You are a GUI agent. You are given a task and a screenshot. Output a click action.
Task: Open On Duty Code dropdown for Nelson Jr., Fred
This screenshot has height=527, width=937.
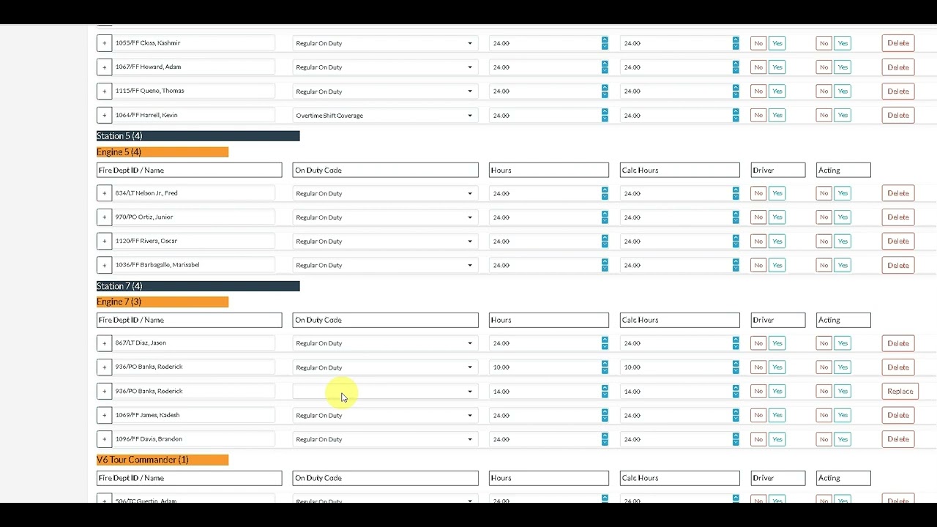coord(385,193)
